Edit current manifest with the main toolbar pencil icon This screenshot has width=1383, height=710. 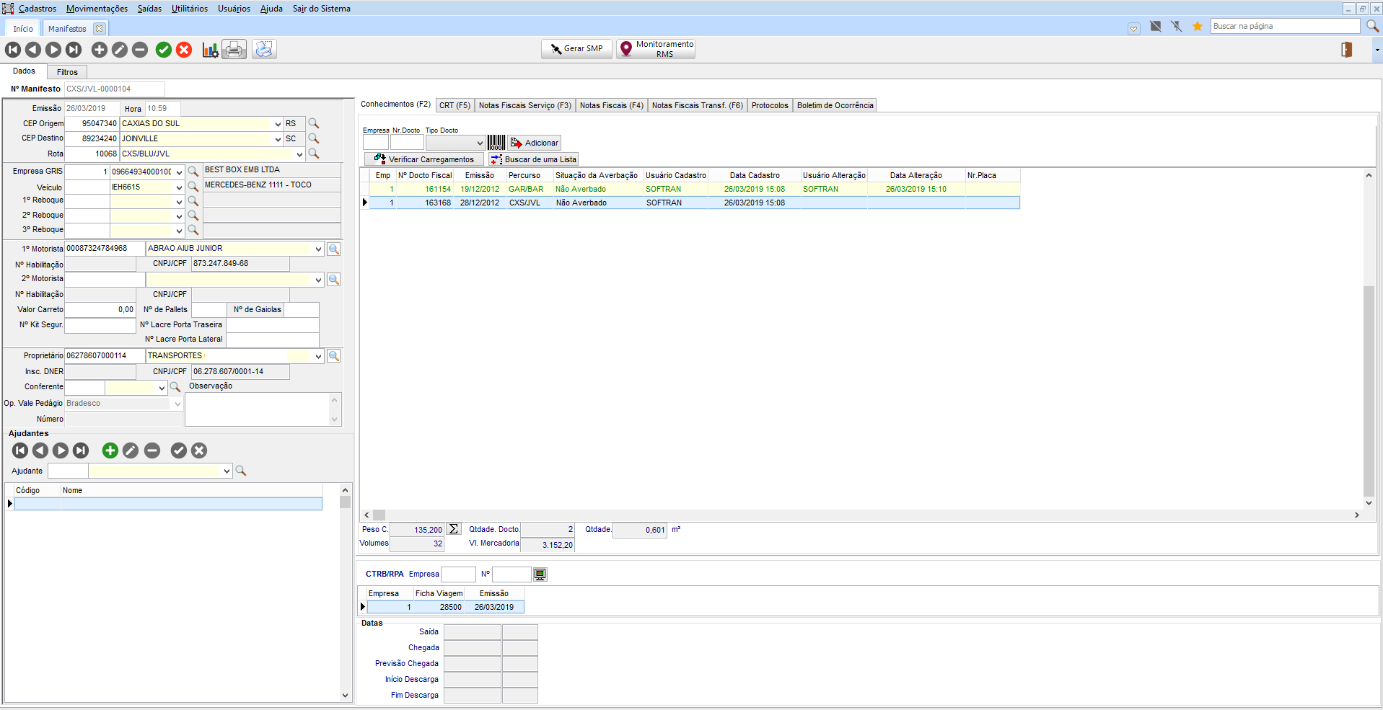120,50
